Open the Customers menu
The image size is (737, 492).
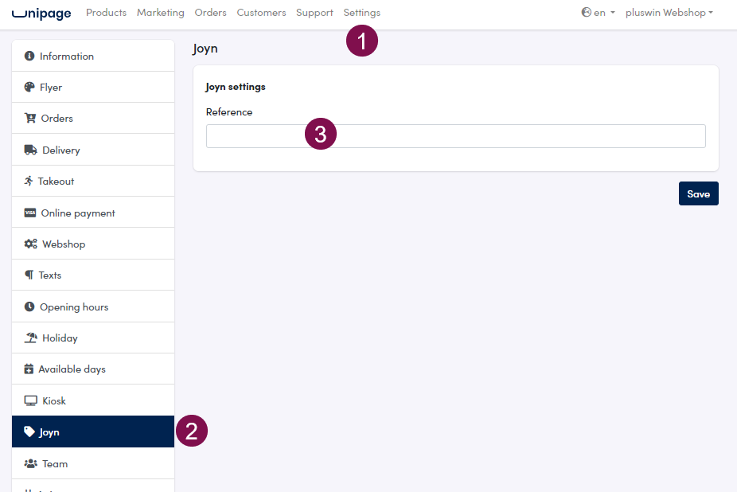point(261,13)
